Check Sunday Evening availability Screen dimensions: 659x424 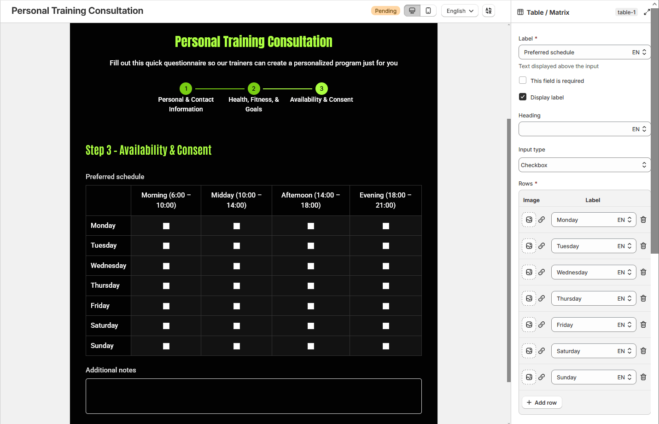click(386, 346)
